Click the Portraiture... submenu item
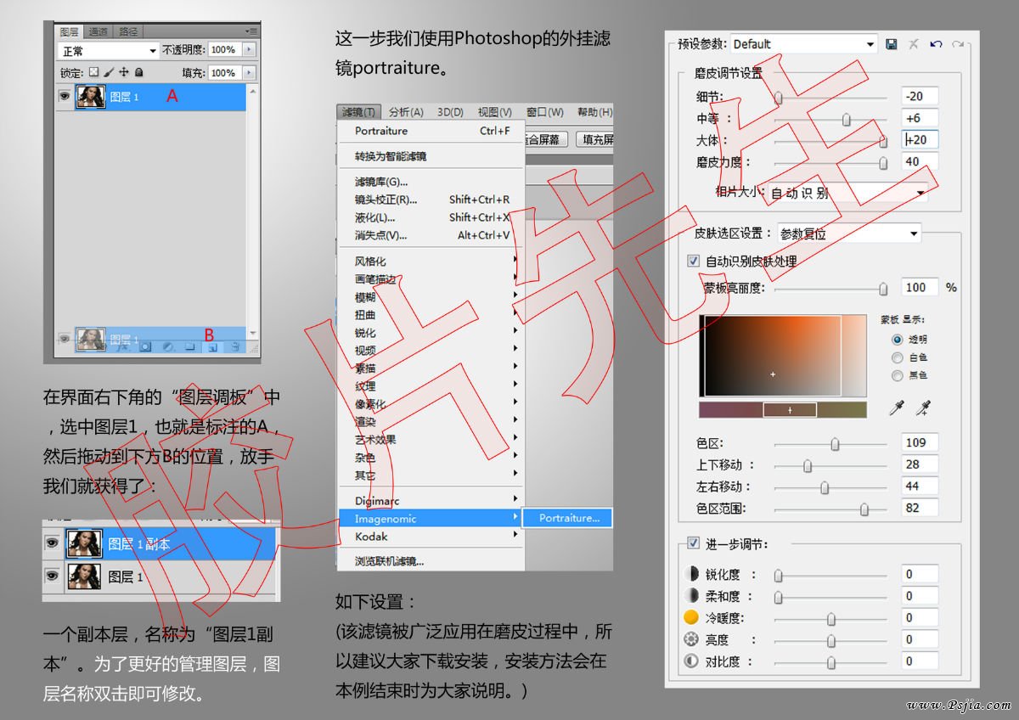 [569, 518]
